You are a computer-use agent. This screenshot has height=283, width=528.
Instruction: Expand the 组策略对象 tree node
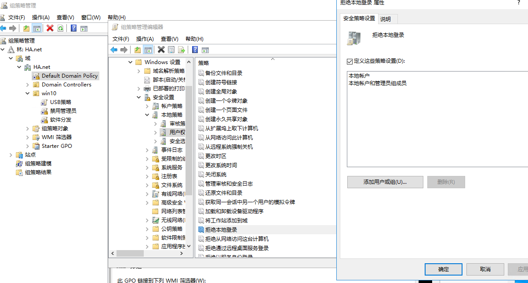click(28, 128)
